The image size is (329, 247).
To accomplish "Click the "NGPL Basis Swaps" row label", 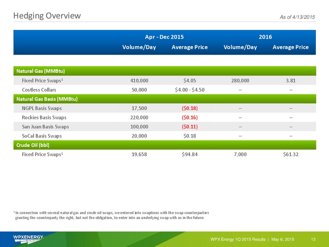I will (x=42, y=108).
